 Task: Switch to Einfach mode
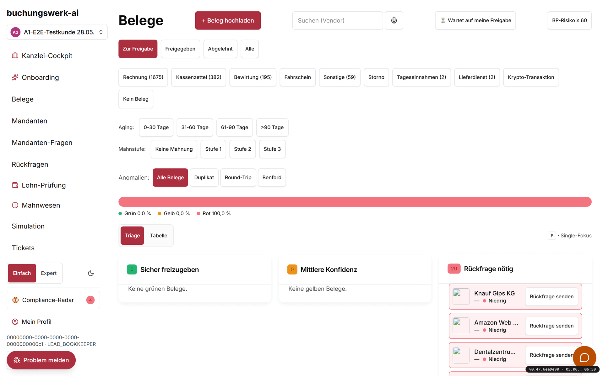[x=22, y=273]
